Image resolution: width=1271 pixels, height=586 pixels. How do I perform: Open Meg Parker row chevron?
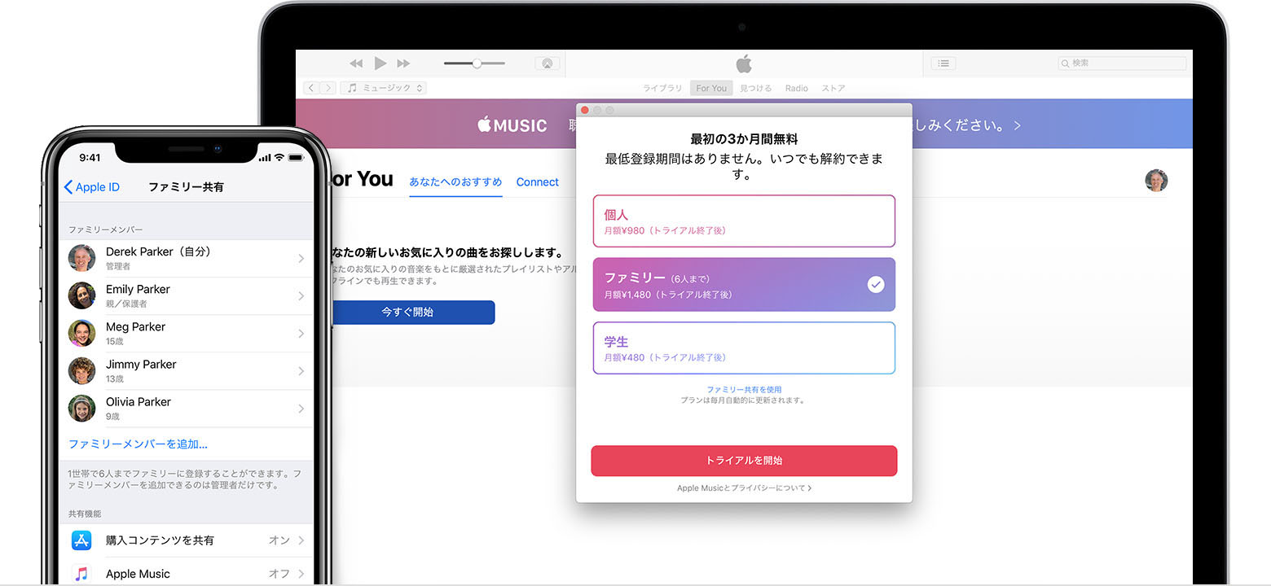click(301, 334)
